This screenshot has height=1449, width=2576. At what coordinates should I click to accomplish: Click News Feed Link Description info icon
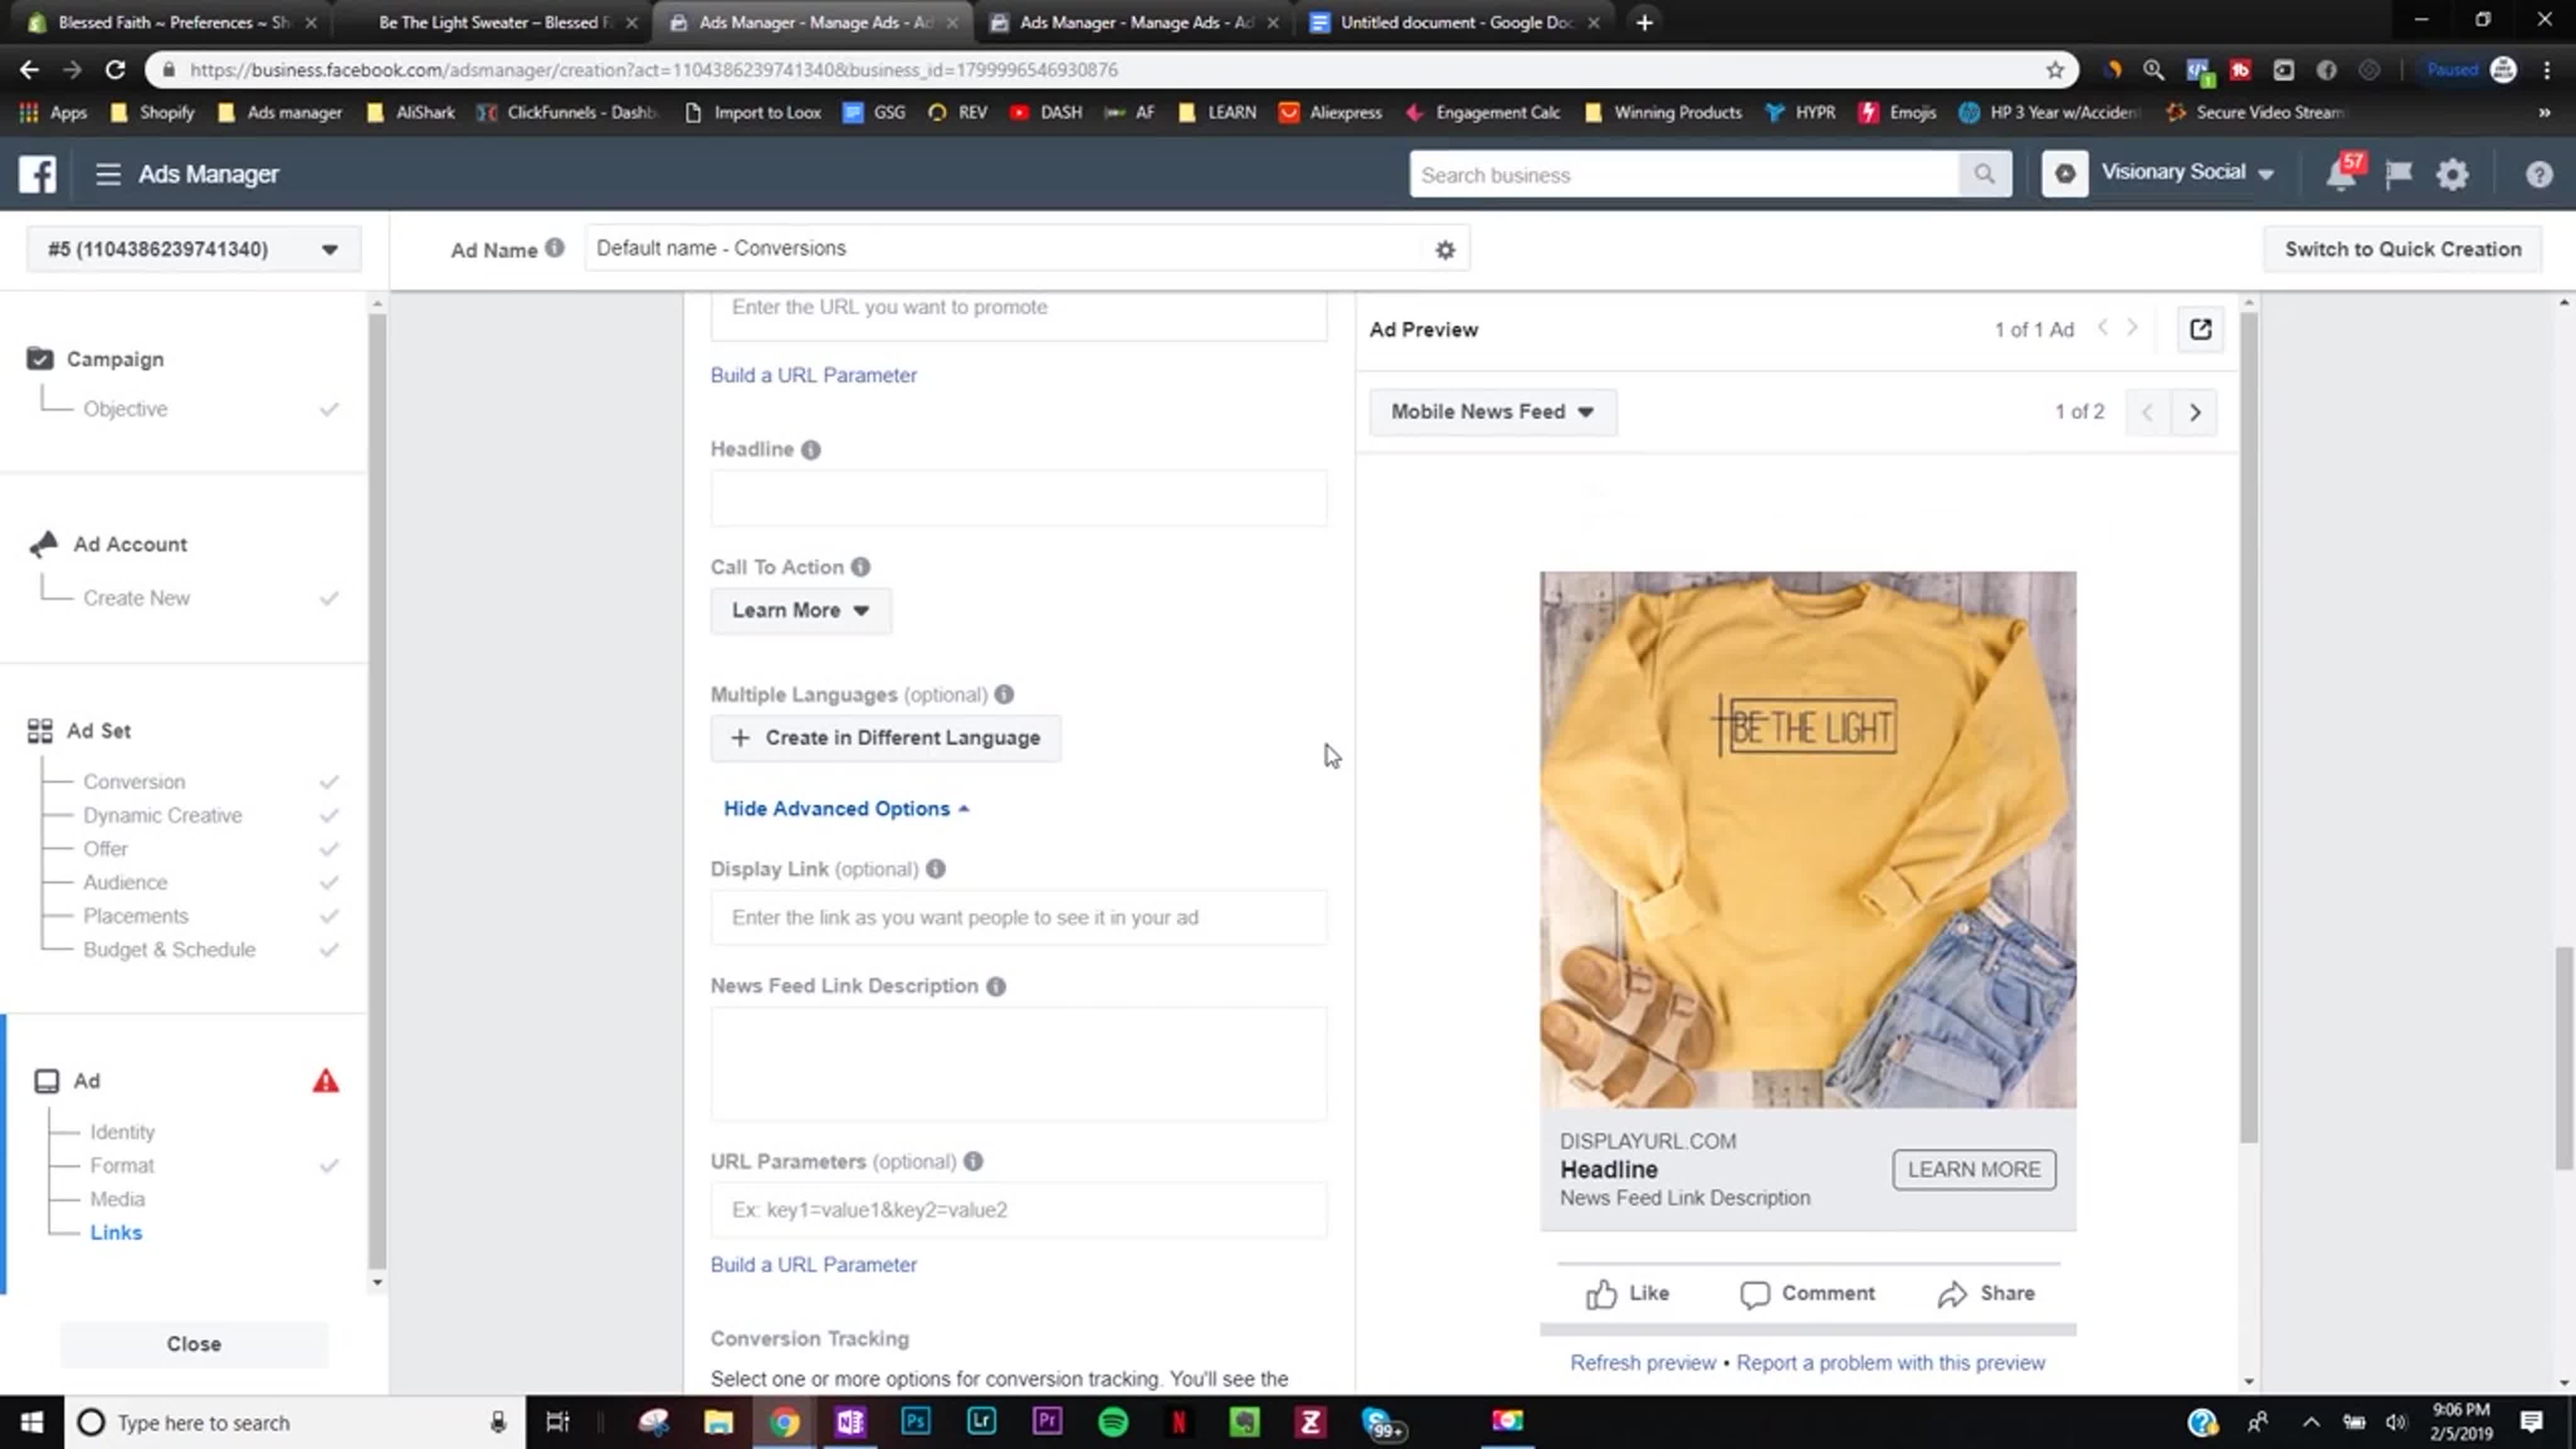point(996,986)
